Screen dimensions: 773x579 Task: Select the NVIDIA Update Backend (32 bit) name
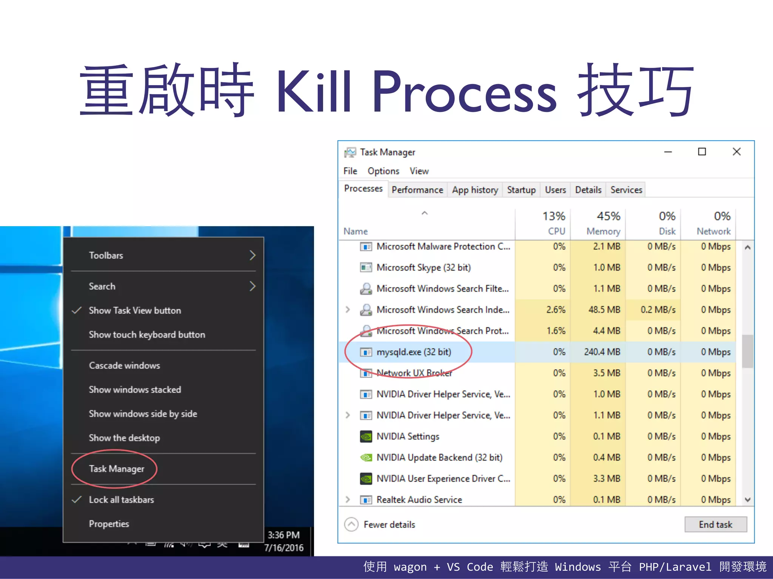click(440, 458)
